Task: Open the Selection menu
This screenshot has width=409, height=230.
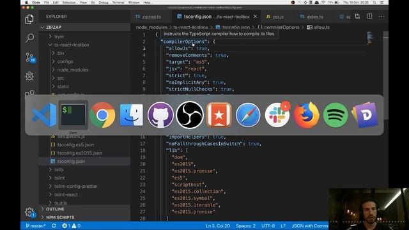Action: pos(69,3)
